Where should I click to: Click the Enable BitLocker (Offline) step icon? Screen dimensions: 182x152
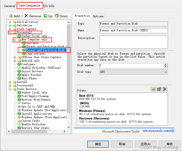pos(19,68)
